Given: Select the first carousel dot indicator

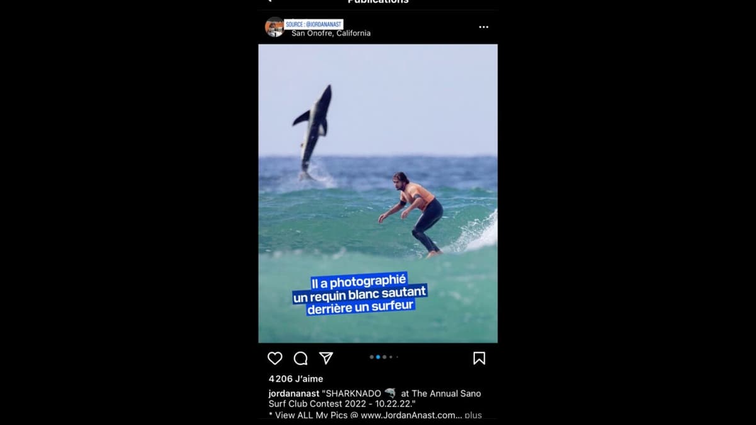Looking at the screenshot, I should pos(372,357).
